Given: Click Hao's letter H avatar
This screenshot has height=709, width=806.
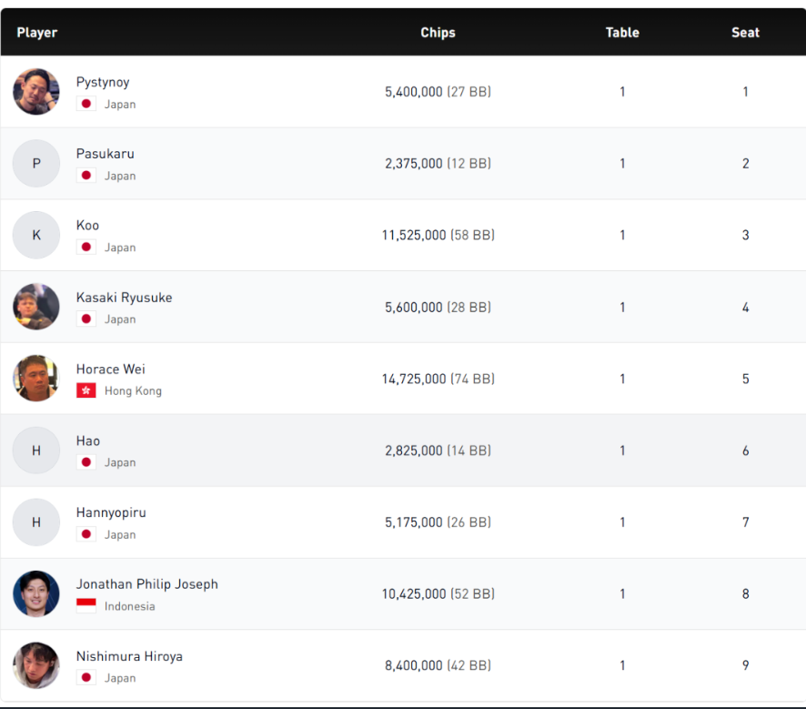Looking at the screenshot, I should coord(36,451).
